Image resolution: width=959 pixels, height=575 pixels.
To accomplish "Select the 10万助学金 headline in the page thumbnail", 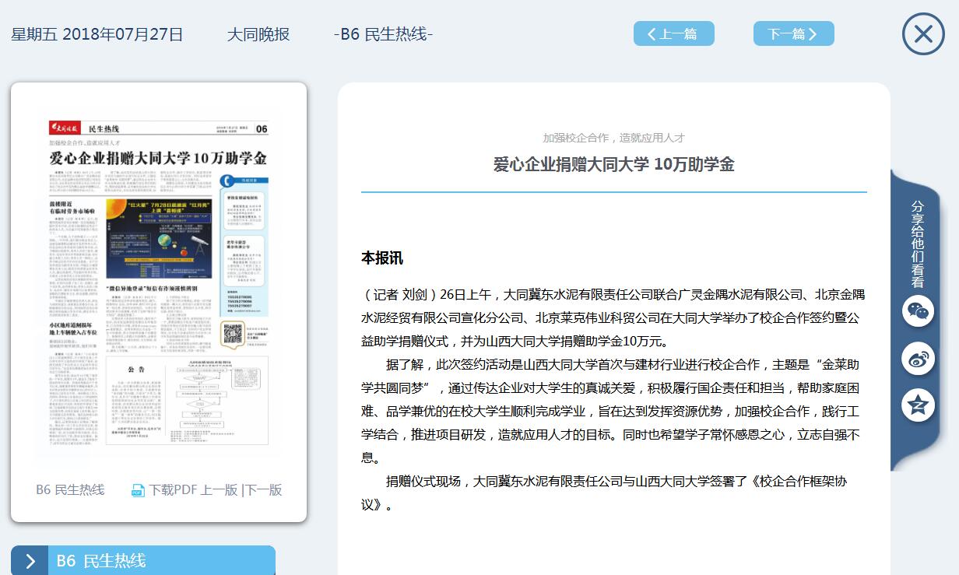I will point(158,159).
